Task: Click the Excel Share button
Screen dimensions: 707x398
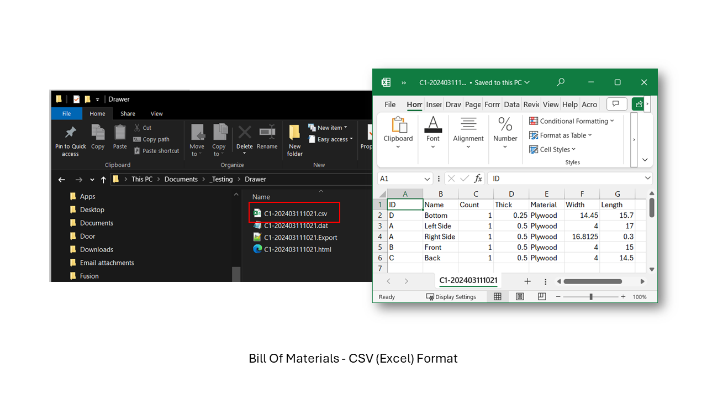Action: point(638,104)
